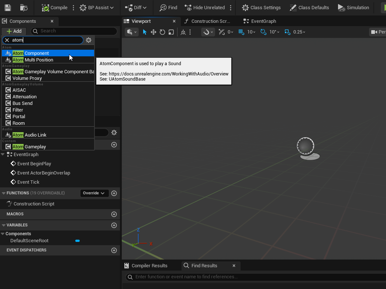Select Event BeginPlay
This screenshot has height=289, width=386.
click(x=34, y=163)
